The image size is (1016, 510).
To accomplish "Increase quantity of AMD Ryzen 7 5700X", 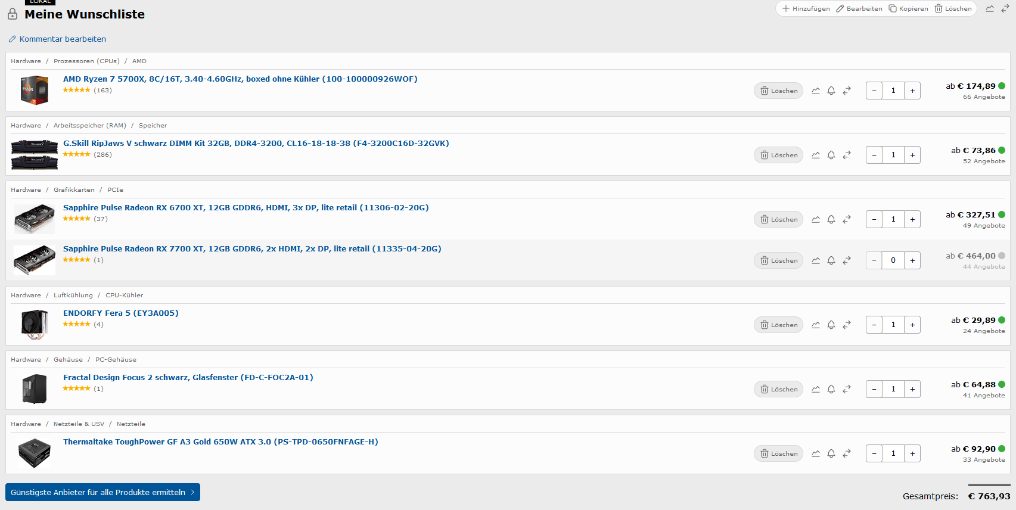I will point(912,91).
